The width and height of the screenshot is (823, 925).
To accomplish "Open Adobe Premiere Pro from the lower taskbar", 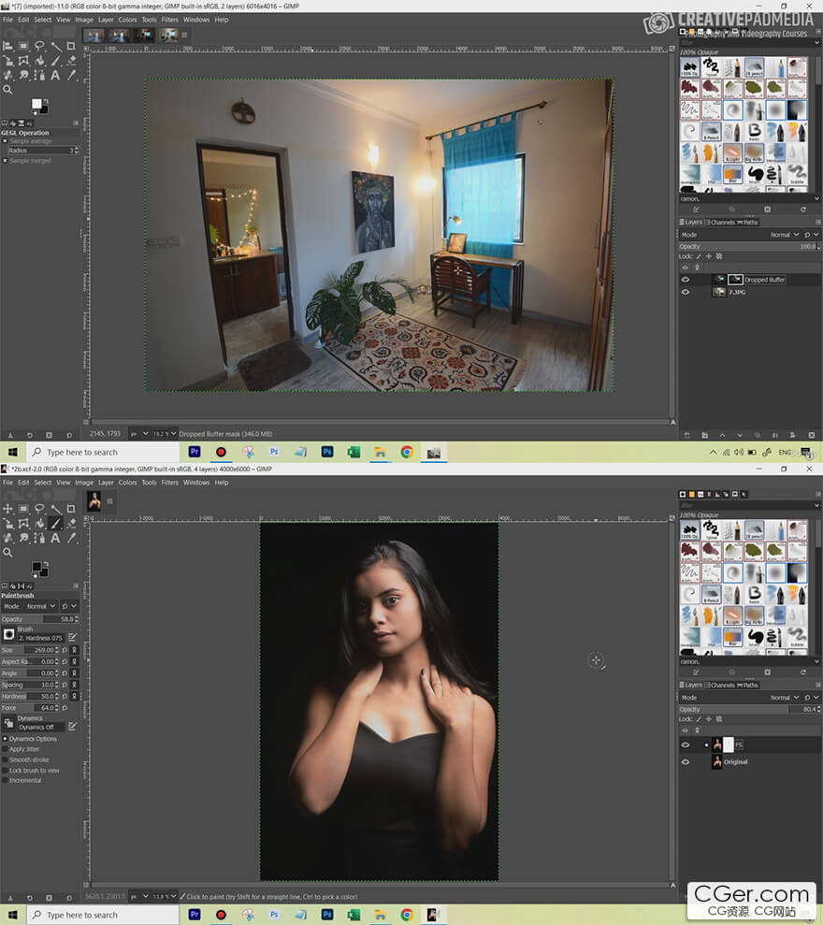I will pos(195,915).
